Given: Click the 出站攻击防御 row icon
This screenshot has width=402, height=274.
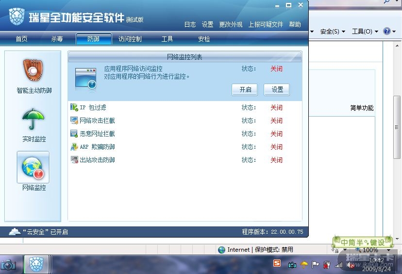Looking at the screenshot, I should pos(74,160).
